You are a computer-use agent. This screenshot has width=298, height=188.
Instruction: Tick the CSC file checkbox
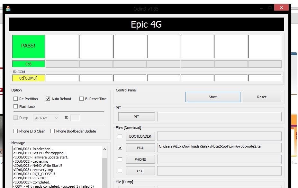point(120,171)
